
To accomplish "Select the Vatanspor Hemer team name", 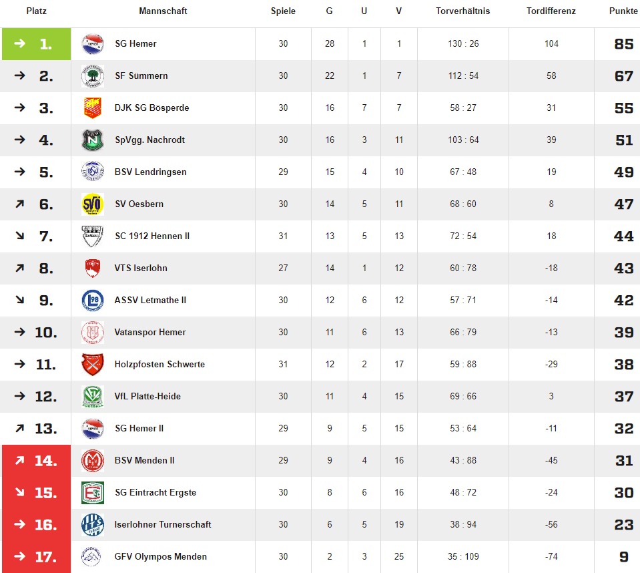I will coord(150,333).
